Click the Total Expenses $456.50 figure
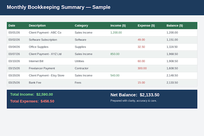The height and width of the screenshot is (136, 204). (x=32, y=101)
